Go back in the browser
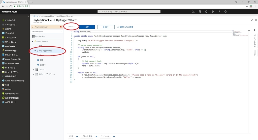258x140 pixels. [3, 6]
